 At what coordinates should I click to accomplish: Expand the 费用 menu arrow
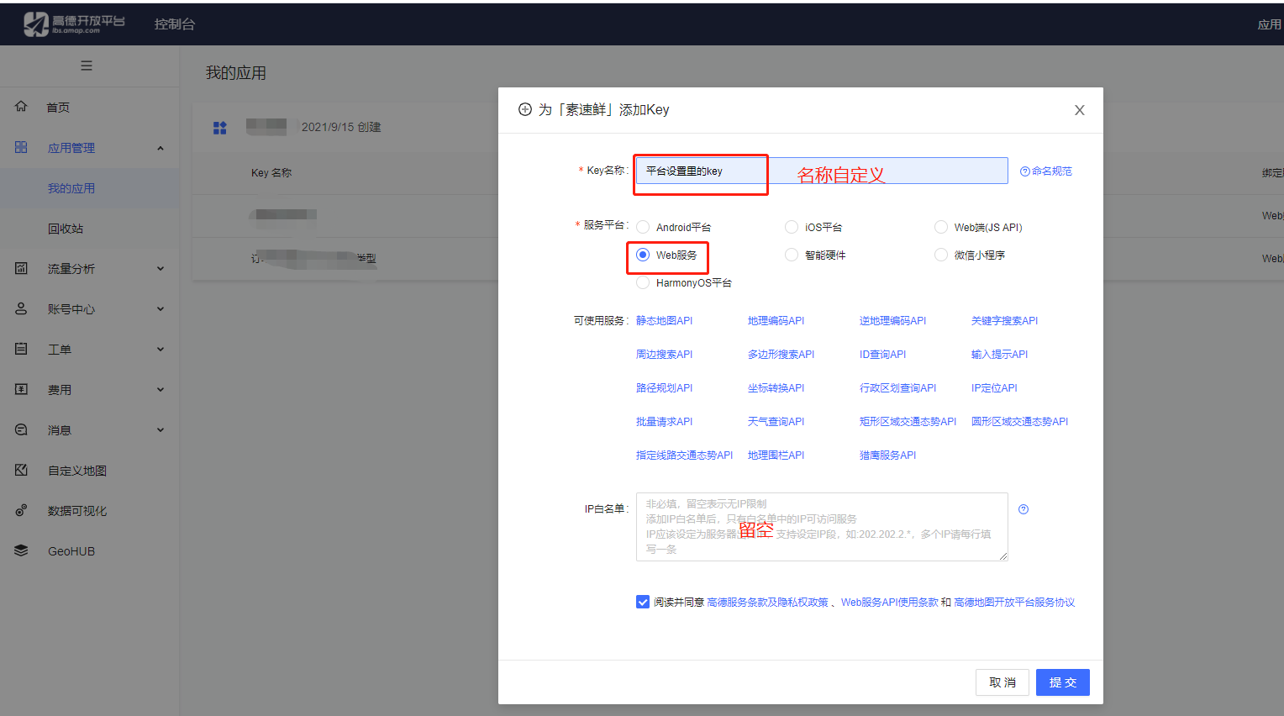pyautogui.click(x=160, y=390)
